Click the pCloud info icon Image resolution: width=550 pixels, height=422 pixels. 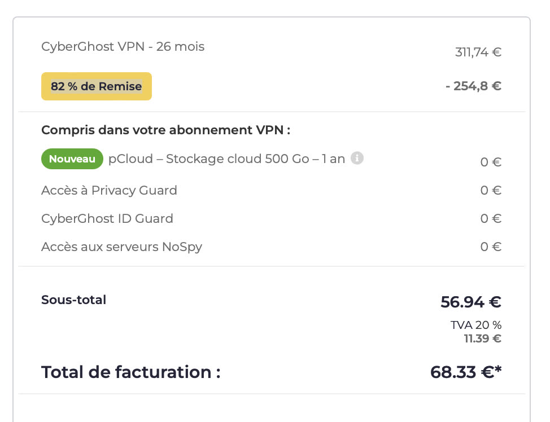[357, 158]
